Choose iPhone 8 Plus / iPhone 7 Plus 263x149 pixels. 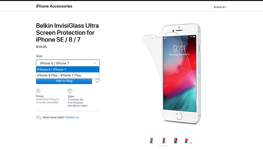click(x=68, y=75)
